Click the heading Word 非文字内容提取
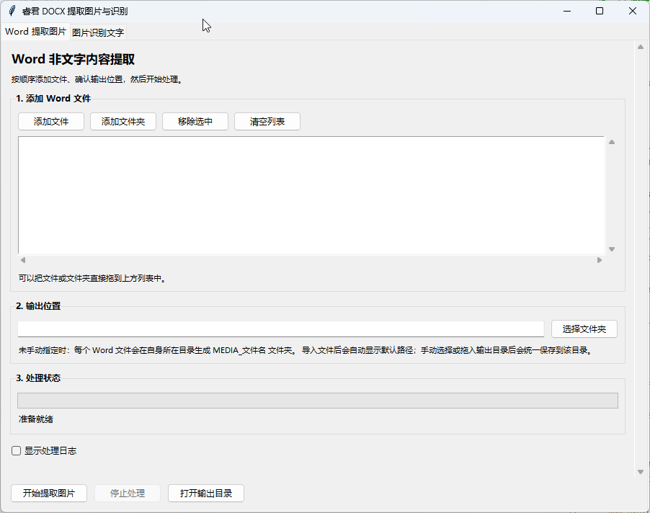650x513 pixels. click(73, 59)
